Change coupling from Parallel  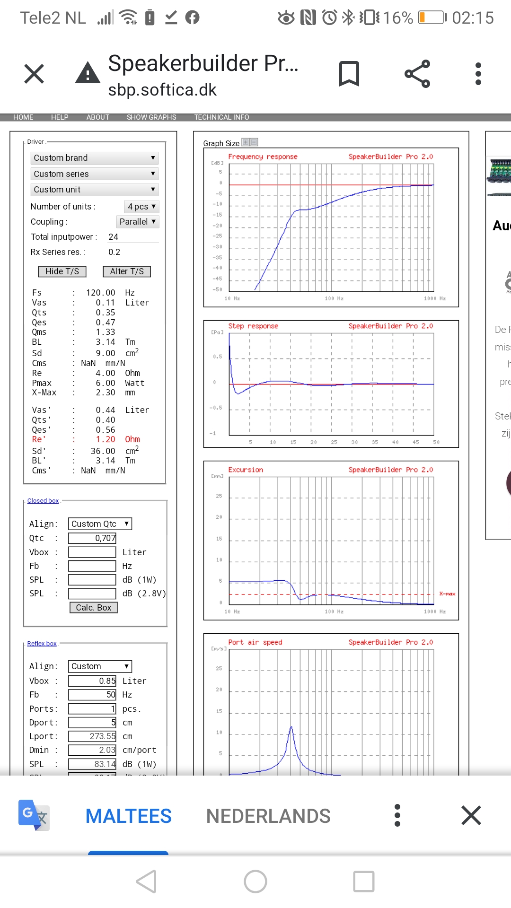(x=138, y=222)
